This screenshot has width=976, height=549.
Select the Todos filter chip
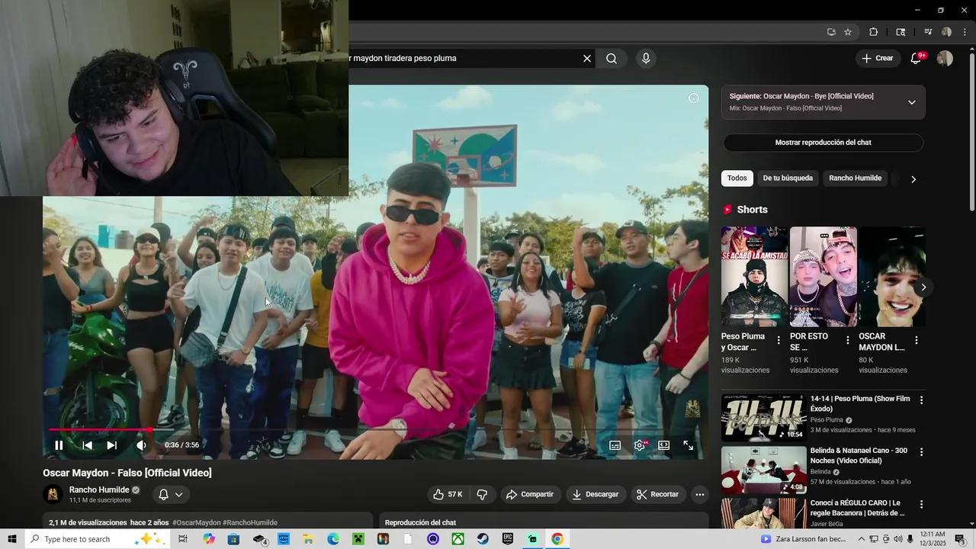point(737,178)
